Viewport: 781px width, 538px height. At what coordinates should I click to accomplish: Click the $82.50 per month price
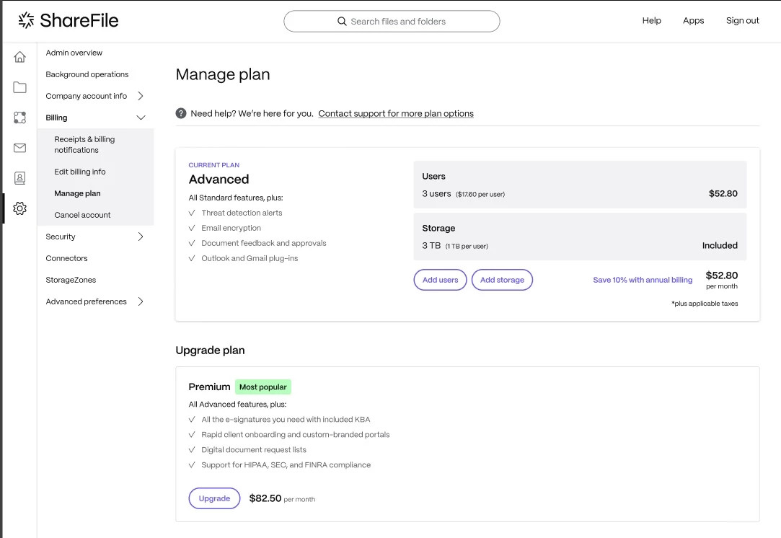click(282, 498)
